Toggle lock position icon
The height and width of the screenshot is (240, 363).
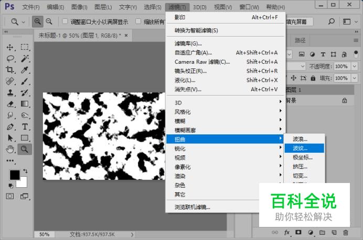(x=294, y=78)
